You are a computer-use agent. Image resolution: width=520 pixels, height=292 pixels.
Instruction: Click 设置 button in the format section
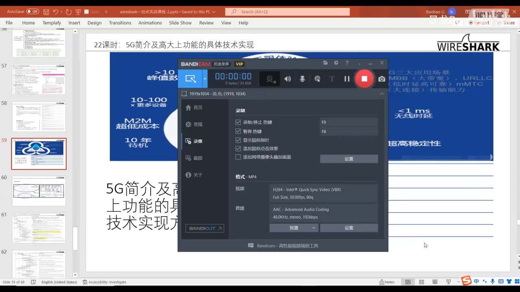(349, 228)
